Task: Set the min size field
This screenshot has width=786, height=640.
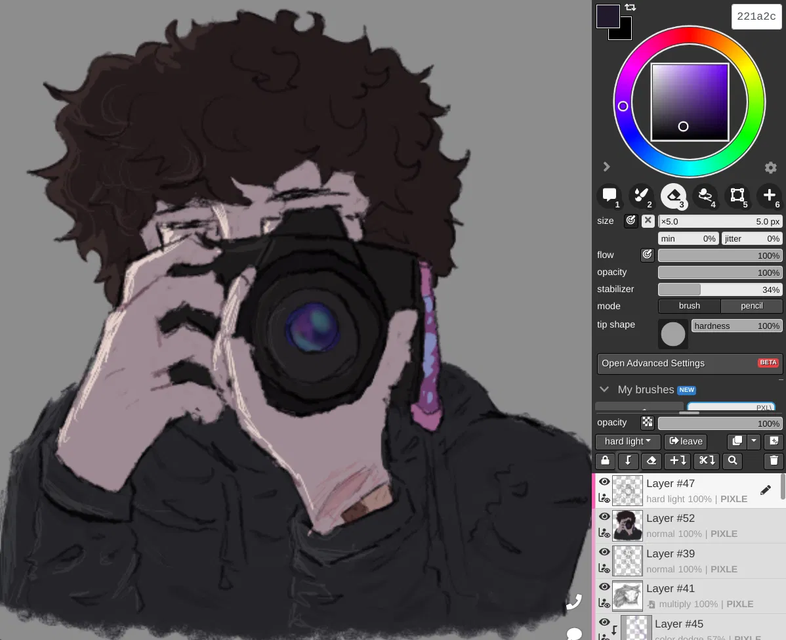Action: pyautogui.click(x=688, y=238)
